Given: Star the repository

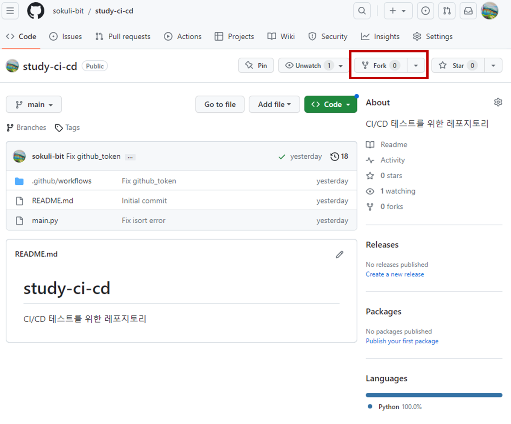Looking at the screenshot, I should pos(457,65).
